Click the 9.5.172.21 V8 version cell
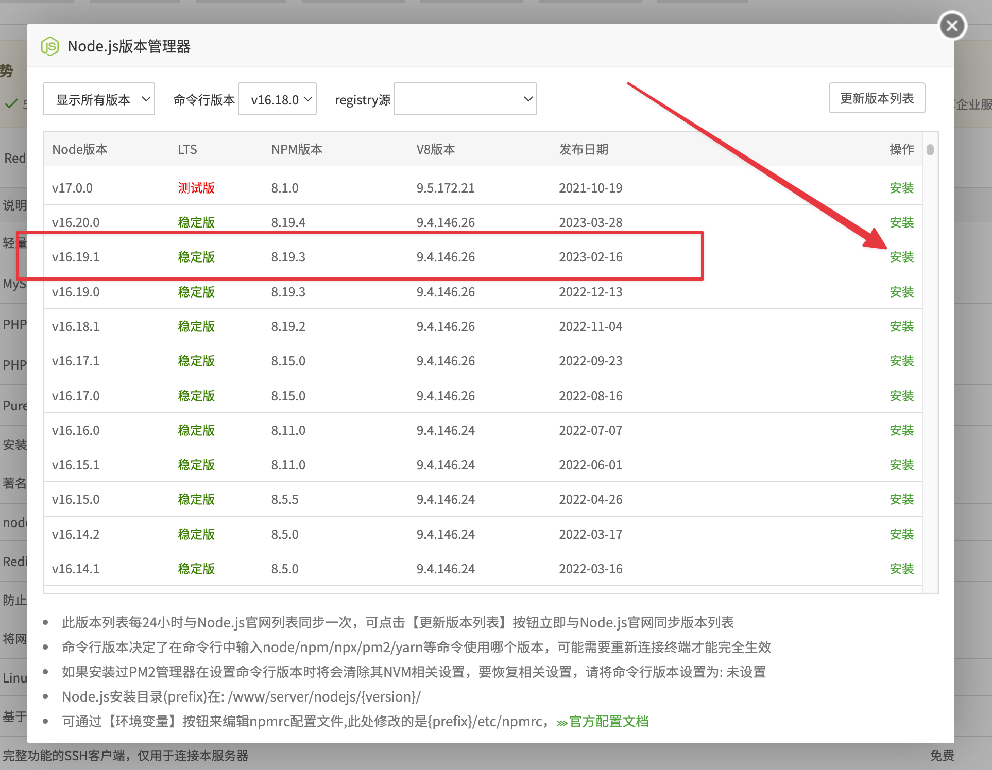992x770 pixels. click(x=446, y=188)
